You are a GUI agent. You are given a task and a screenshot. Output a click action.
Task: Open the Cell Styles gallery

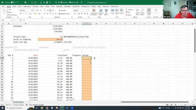[106, 12]
